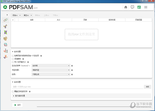Image resolution: width=155 pixels, height=111 pixels.
Task: Toggle the 添加脚标 checkbox
Action: [13, 59]
